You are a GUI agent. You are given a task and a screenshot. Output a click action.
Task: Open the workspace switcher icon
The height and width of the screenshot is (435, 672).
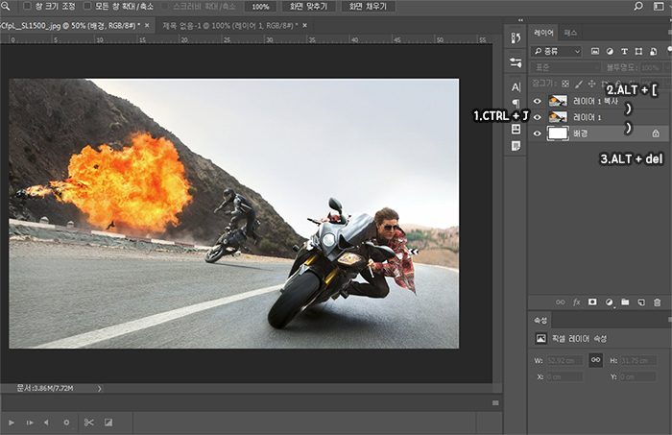[x=659, y=6]
